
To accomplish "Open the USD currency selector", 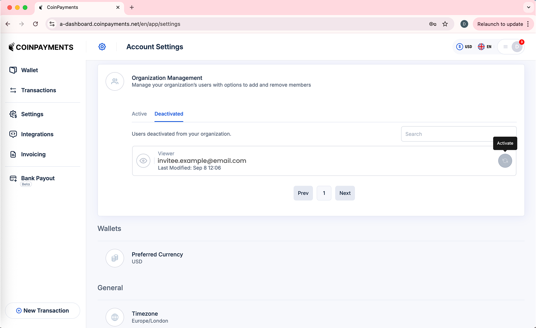I will coord(464,47).
